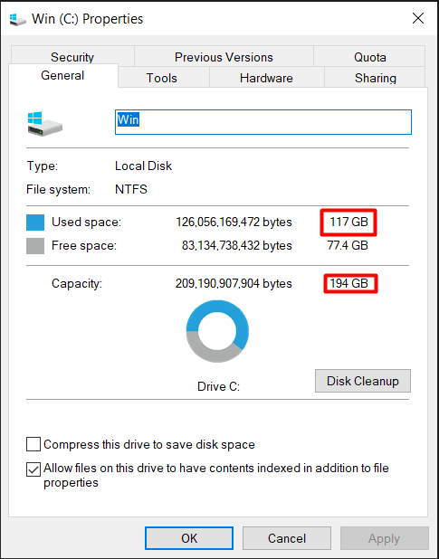Close the Properties dialog window
The width and height of the screenshot is (439, 559).
[418, 18]
